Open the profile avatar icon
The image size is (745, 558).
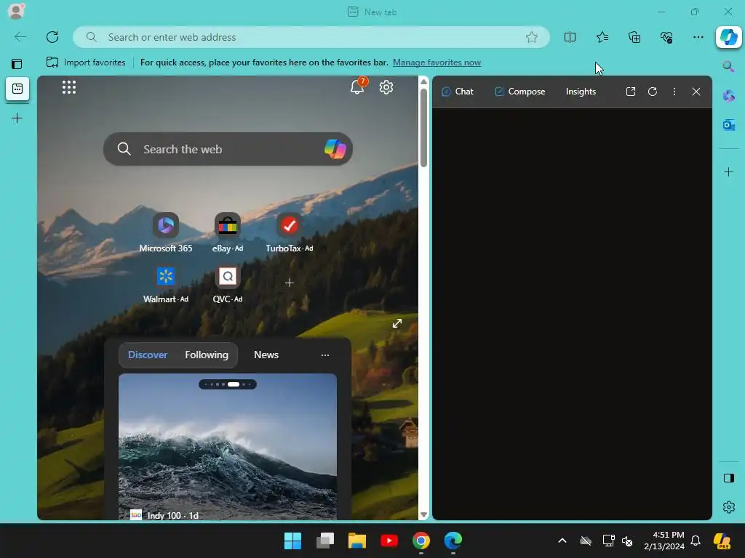16,12
